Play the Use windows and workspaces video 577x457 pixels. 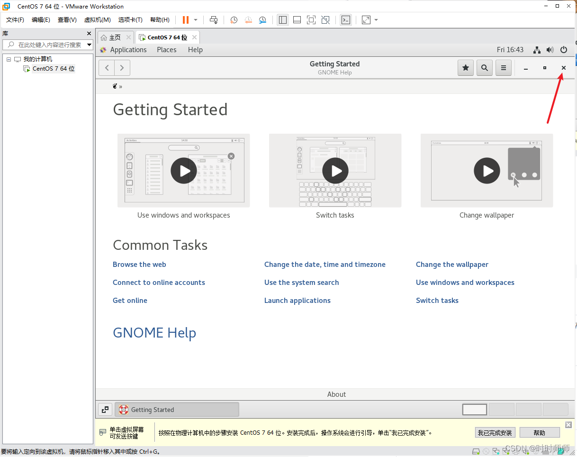click(x=184, y=171)
